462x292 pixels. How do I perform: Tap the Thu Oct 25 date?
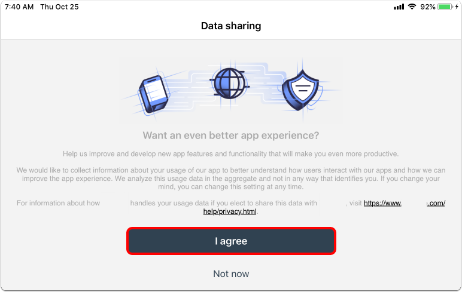(62, 7)
